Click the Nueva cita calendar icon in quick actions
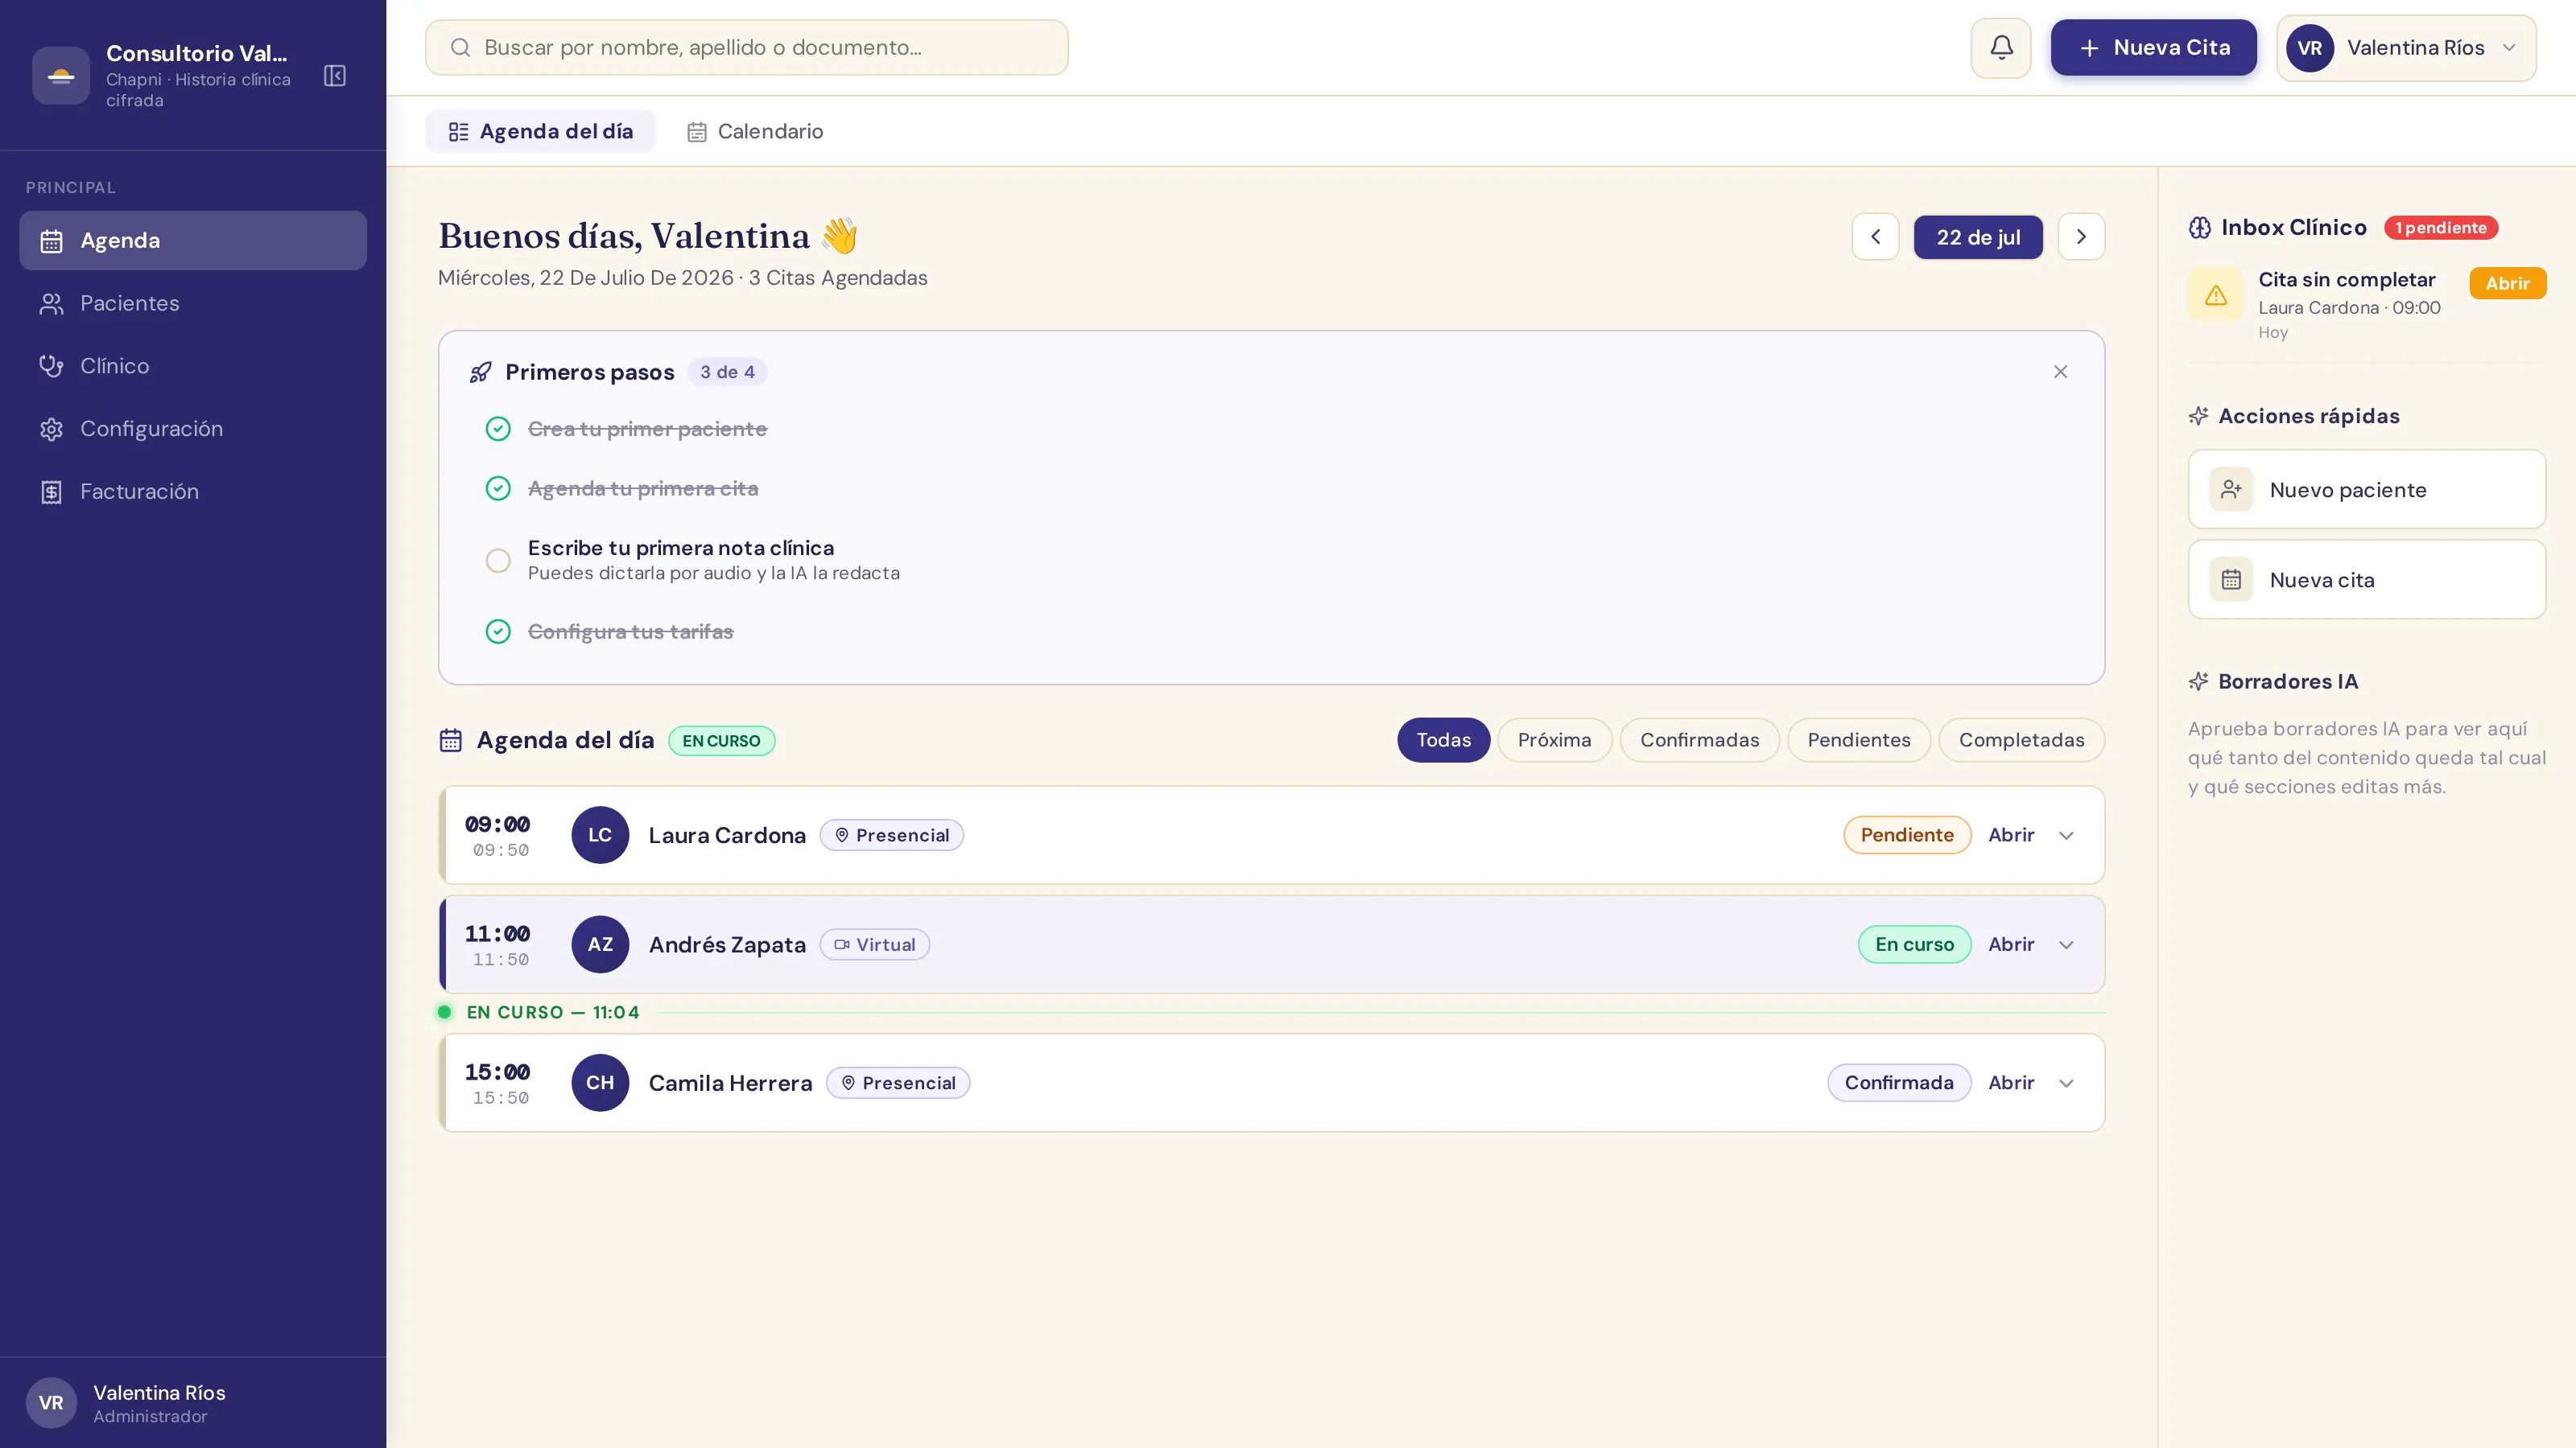 point(2231,579)
